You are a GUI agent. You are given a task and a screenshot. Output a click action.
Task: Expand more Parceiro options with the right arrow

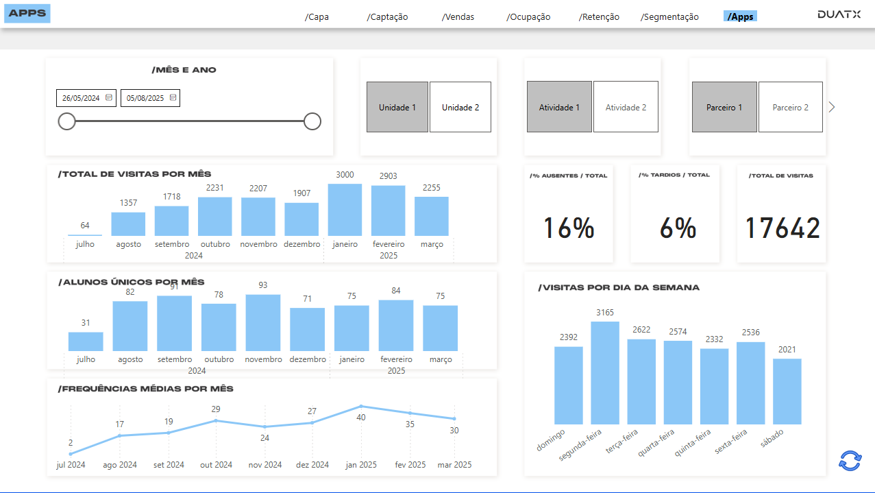coord(831,106)
